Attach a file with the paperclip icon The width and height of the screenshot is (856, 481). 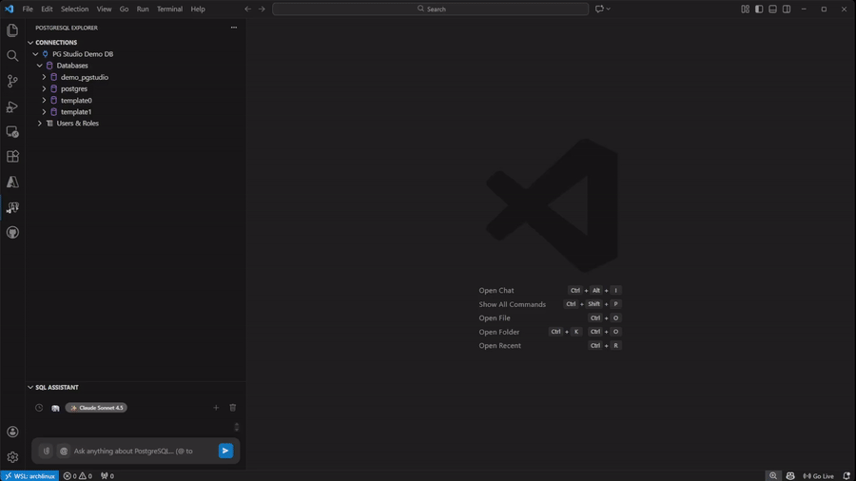click(47, 451)
